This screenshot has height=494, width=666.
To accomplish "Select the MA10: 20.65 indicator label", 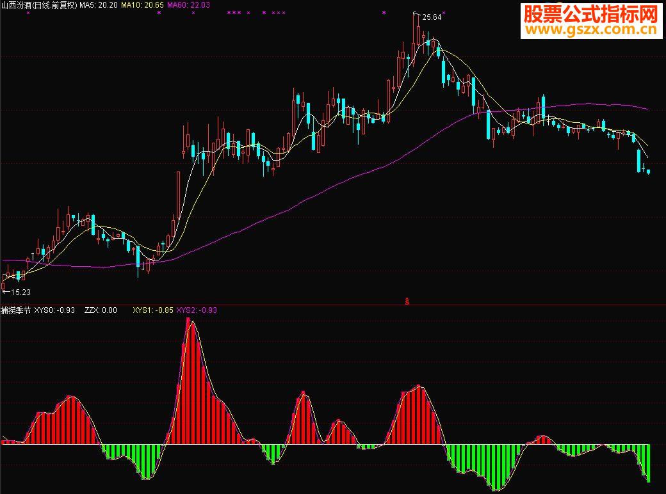I will 142,5.
